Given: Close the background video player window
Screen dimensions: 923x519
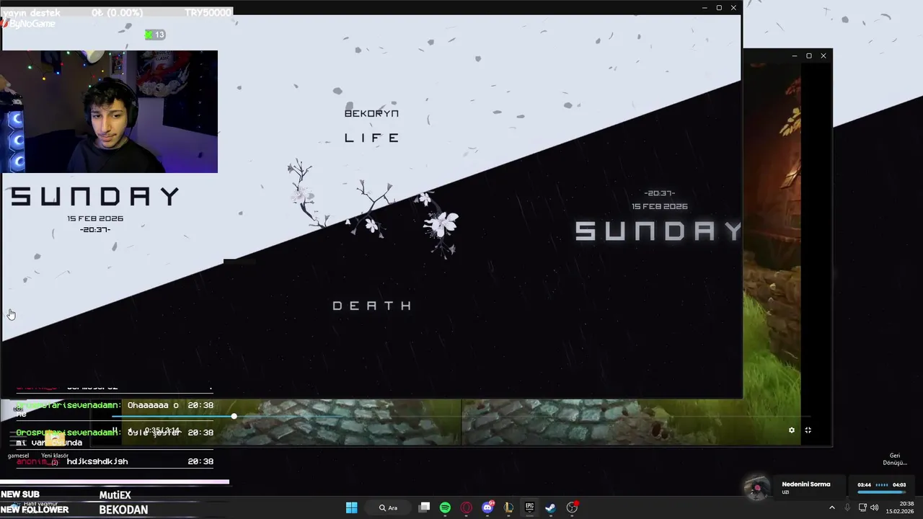Looking at the screenshot, I should point(823,56).
